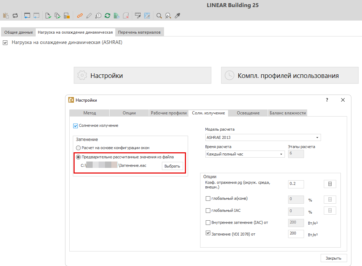Toggle the Солнечное излучение checkbox
The width and height of the screenshot is (362, 266).
click(76, 126)
